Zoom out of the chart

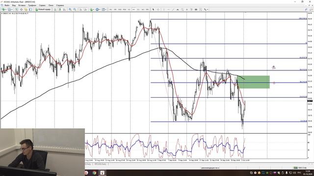(x=75, y=9)
